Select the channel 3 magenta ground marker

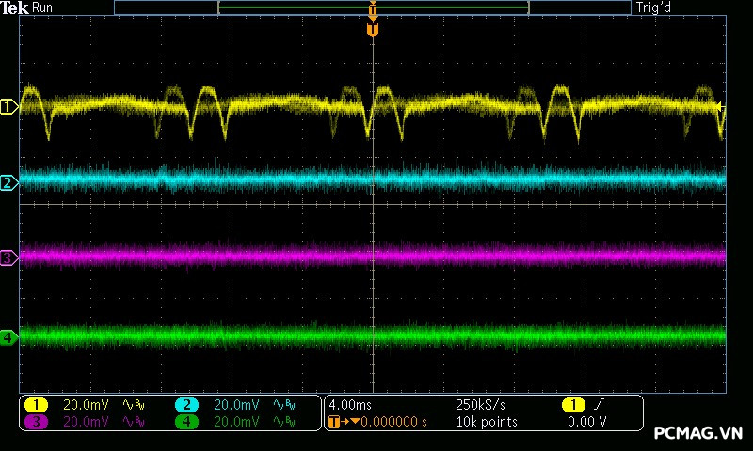8,257
